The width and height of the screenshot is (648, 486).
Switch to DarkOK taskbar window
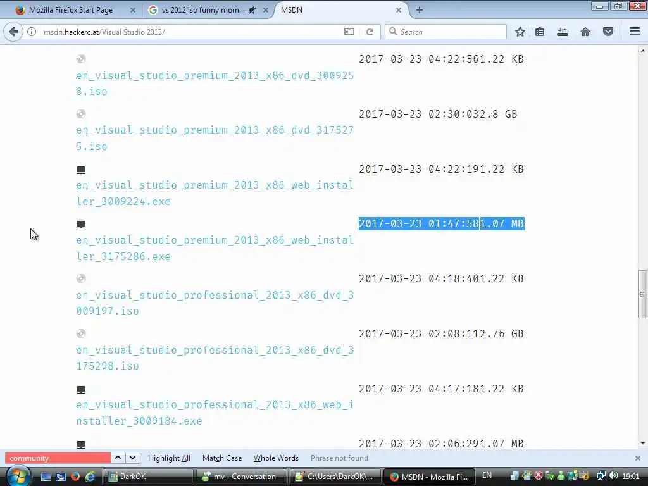pyautogui.click(x=147, y=477)
